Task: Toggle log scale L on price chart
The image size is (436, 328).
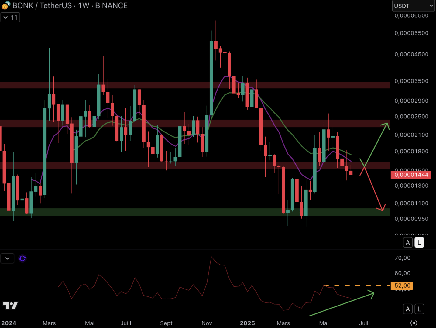Action: tap(419, 243)
